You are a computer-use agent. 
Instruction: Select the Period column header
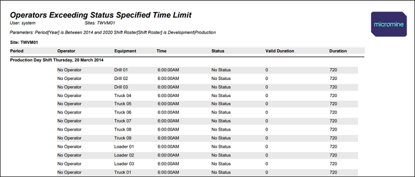click(17, 51)
